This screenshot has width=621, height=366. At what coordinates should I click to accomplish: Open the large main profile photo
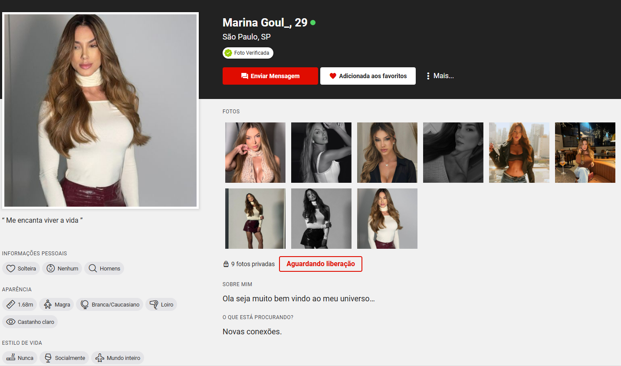point(100,110)
